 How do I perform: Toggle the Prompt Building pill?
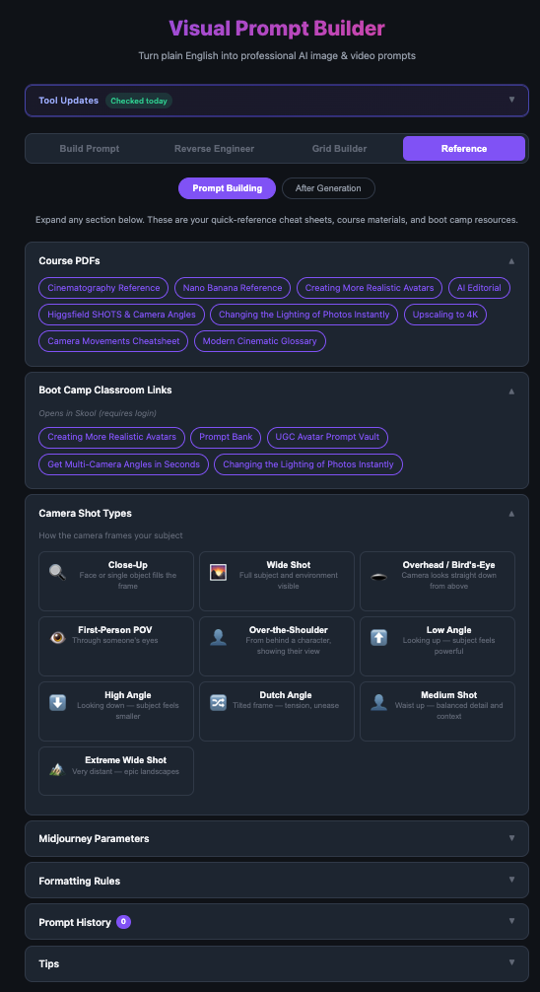pos(227,188)
